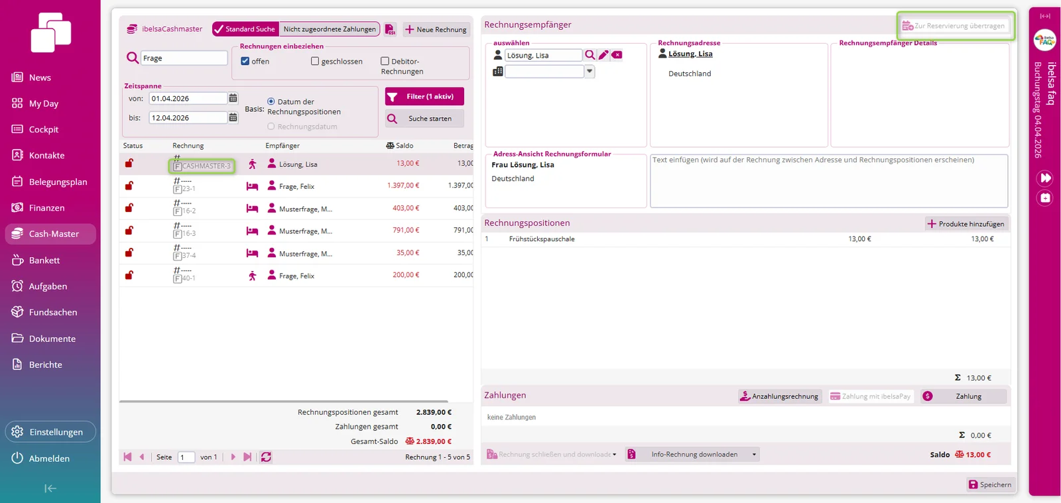Edit recipient with the pencil icon
Image resolution: width=1061 pixels, height=503 pixels.
[603, 55]
